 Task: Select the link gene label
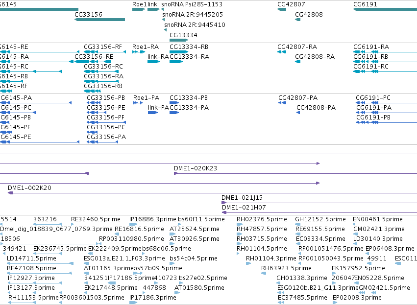(152, 4)
